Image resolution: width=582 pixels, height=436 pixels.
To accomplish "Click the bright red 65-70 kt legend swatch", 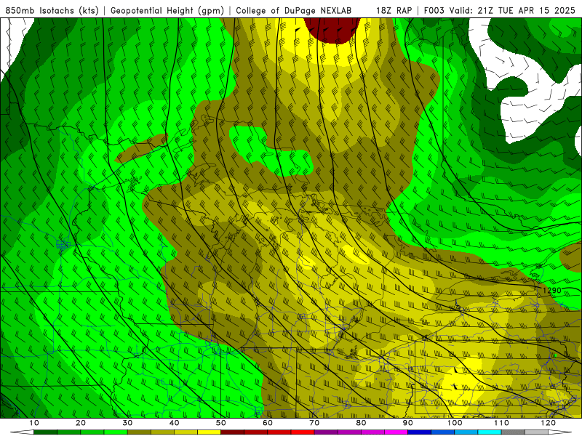I will (303, 432).
